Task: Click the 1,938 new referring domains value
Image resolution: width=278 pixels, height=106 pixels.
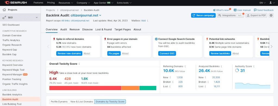Action: point(180,77)
